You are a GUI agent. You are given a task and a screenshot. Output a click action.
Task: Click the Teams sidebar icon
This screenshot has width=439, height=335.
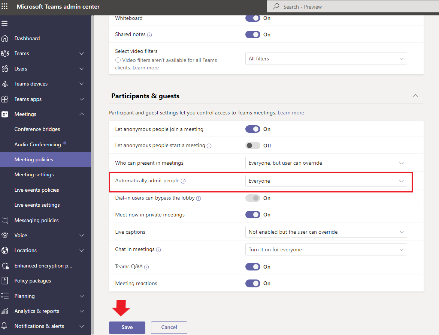pos(5,54)
